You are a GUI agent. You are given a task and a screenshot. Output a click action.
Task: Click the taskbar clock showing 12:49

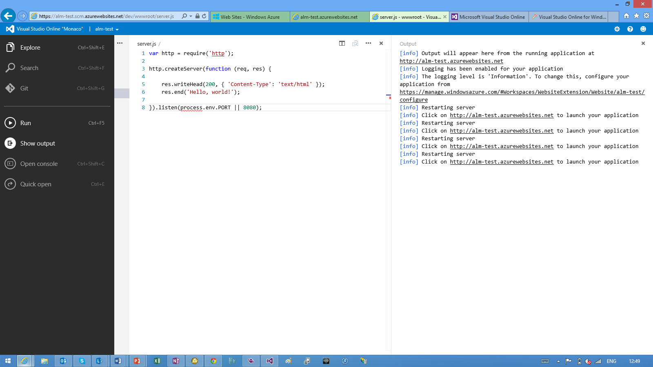635,361
